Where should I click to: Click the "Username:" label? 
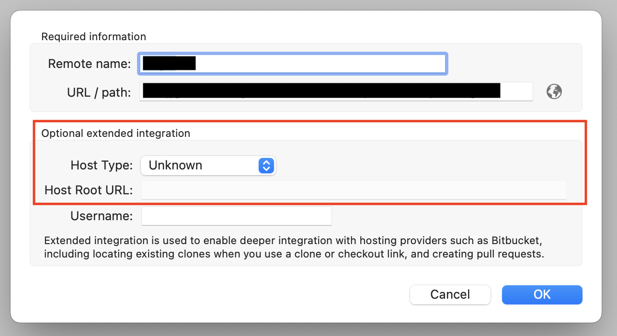coord(101,216)
